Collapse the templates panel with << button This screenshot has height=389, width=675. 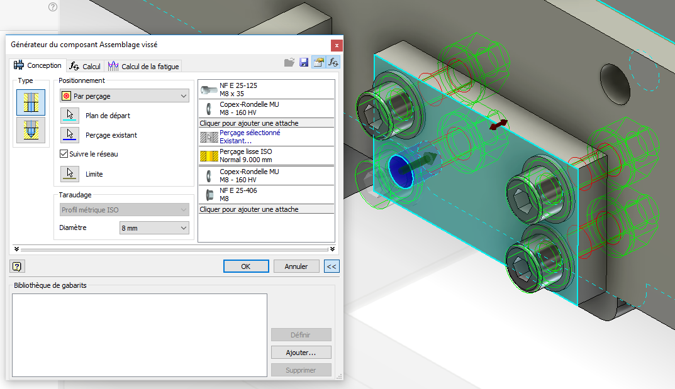pyautogui.click(x=332, y=266)
